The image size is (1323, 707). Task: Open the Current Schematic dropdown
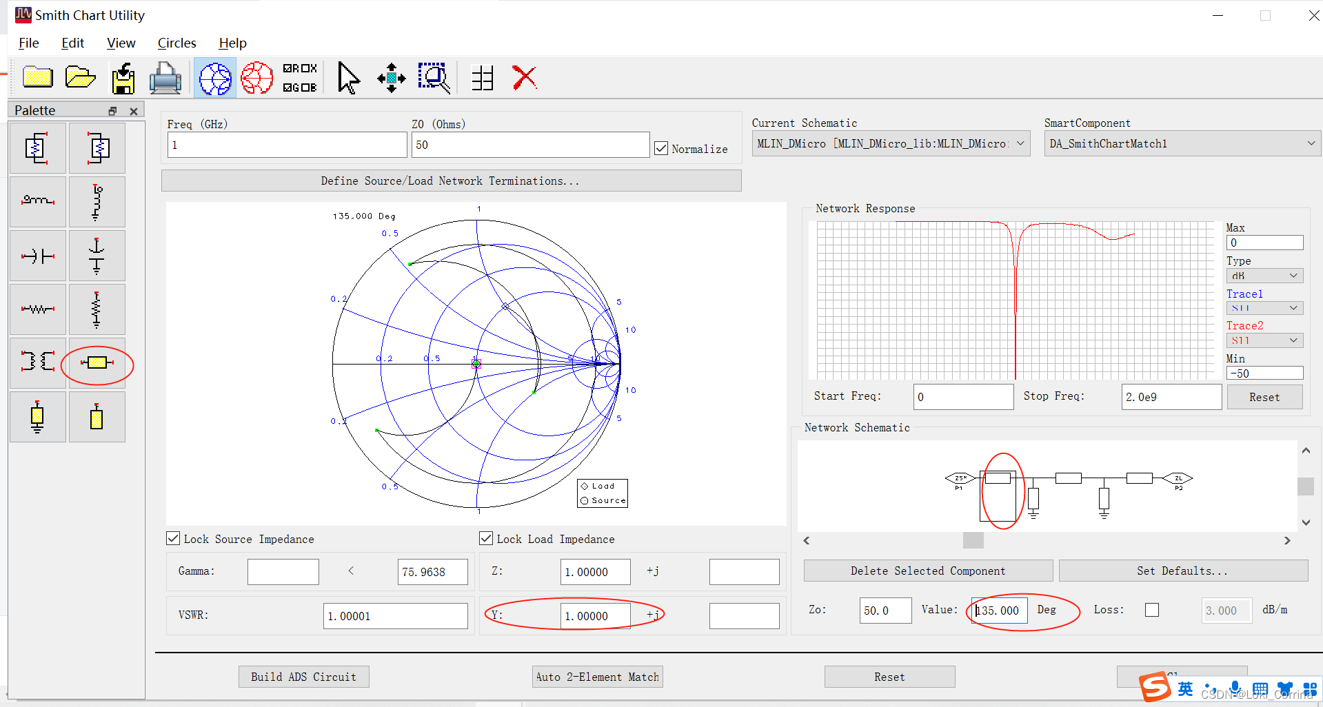click(891, 143)
